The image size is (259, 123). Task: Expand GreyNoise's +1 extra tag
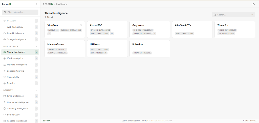pyautogui.click(x=154, y=34)
